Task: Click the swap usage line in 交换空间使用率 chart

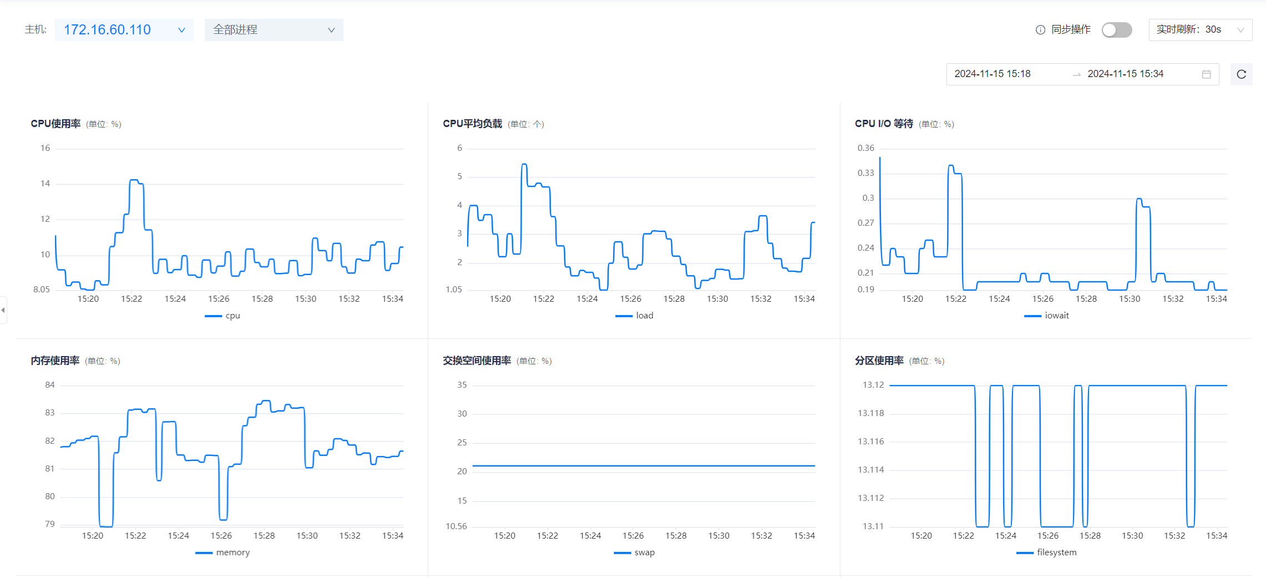Action: 644,466
